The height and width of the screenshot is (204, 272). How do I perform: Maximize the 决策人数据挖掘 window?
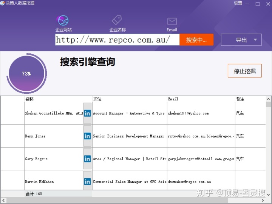point(258,4)
